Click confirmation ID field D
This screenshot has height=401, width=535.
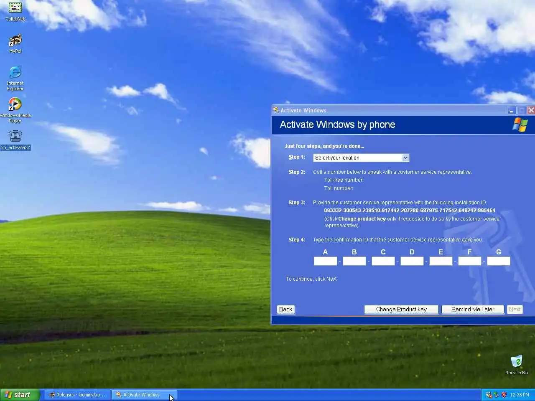click(412, 261)
